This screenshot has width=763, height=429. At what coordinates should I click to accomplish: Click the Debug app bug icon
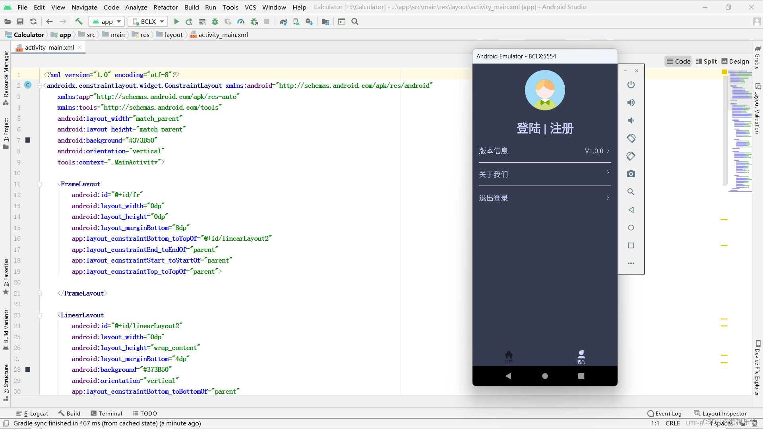click(x=215, y=21)
